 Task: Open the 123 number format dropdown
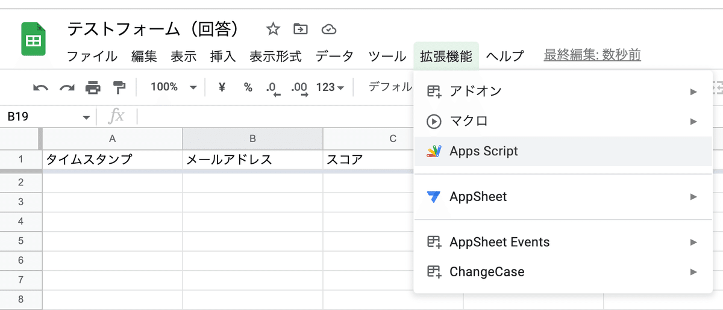coord(330,87)
